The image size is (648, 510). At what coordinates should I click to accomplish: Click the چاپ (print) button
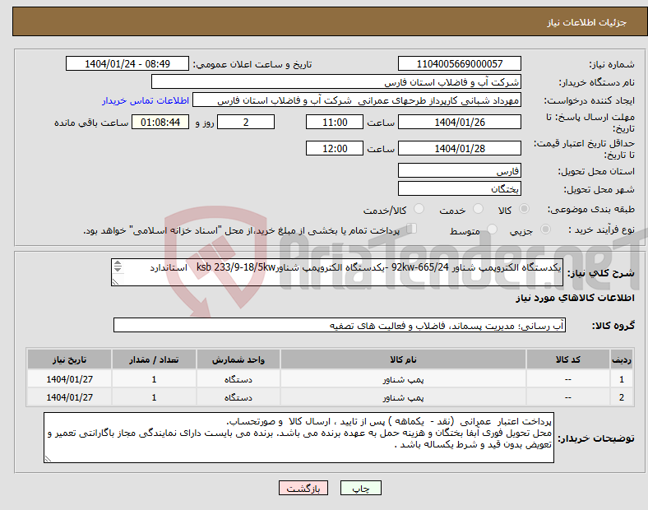click(x=360, y=488)
